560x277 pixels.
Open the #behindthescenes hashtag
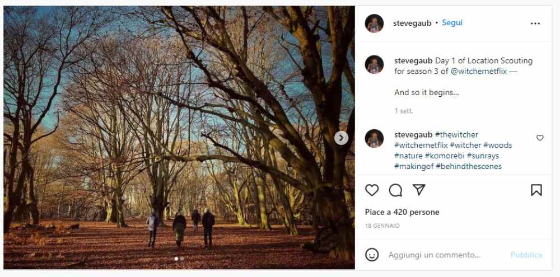pos(469,166)
